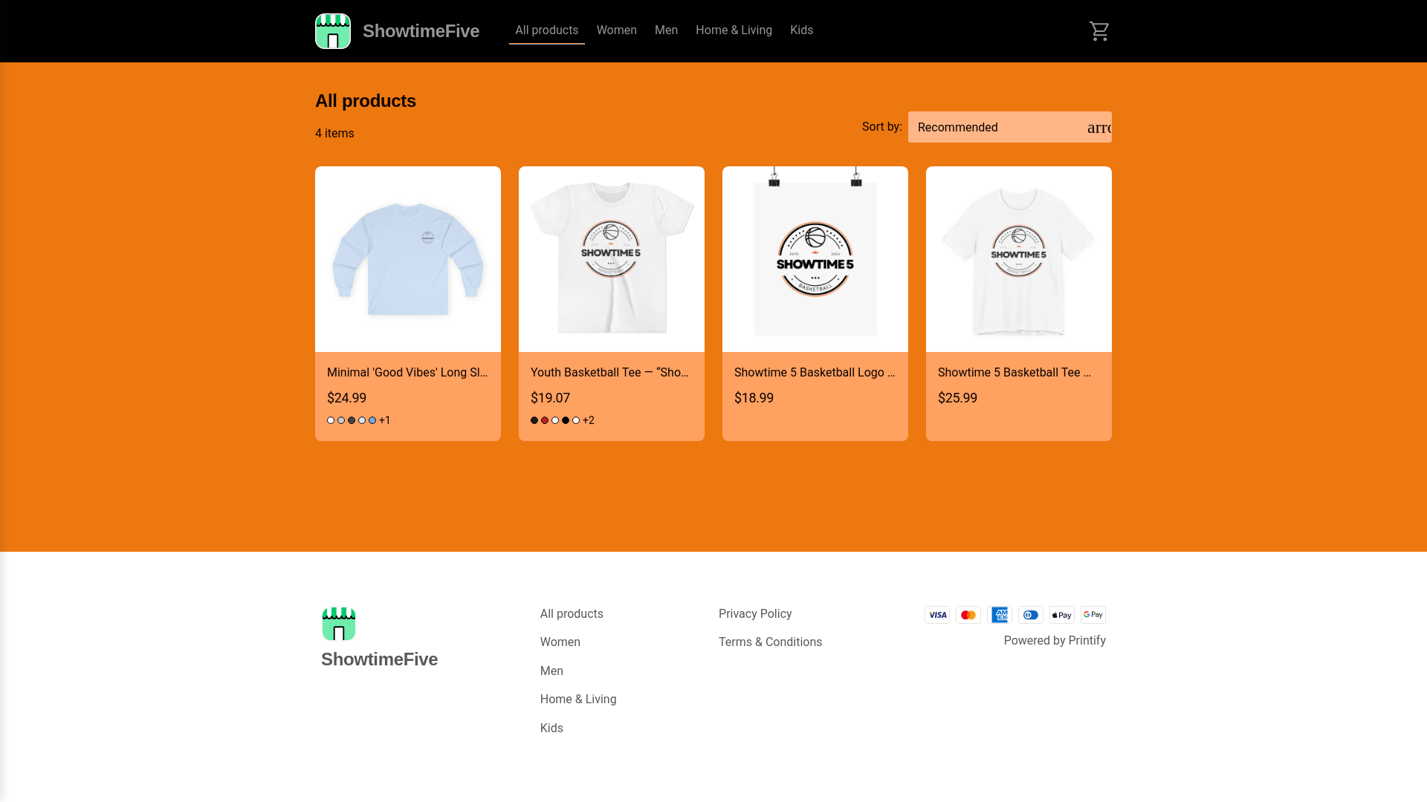Open Showtime 5 Basketball Logo product title
This screenshot has height=802, width=1427.
tap(815, 373)
